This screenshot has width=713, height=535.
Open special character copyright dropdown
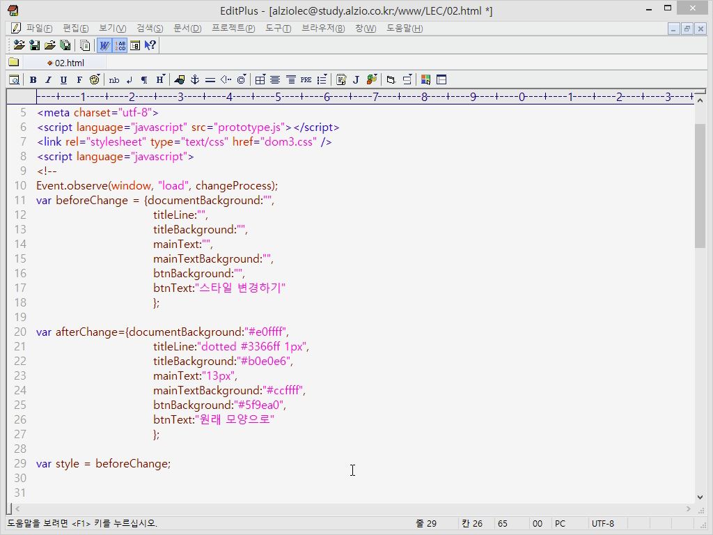pyautogui.click(x=242, y=80)
